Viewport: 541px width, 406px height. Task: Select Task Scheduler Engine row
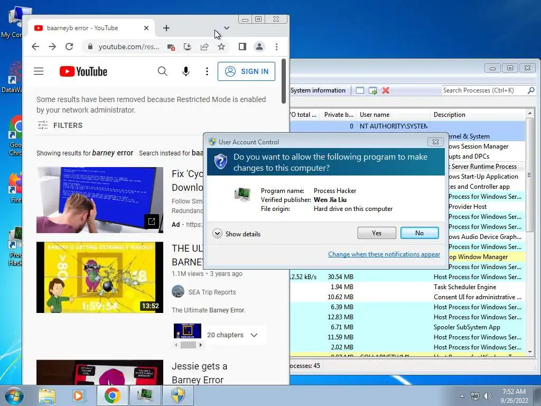pos(407,287)
